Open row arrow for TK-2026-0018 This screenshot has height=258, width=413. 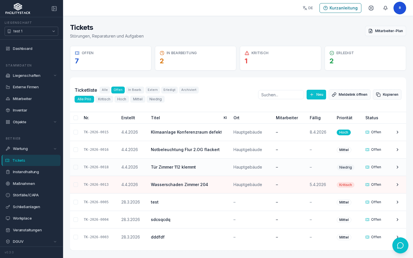tap(398, 167)
